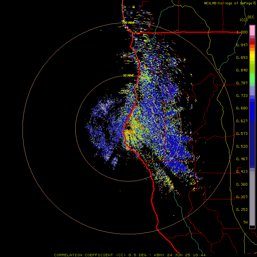Select the 0.947 scale value
This screenshot has width=257, height=257.
tap(242, 45)
